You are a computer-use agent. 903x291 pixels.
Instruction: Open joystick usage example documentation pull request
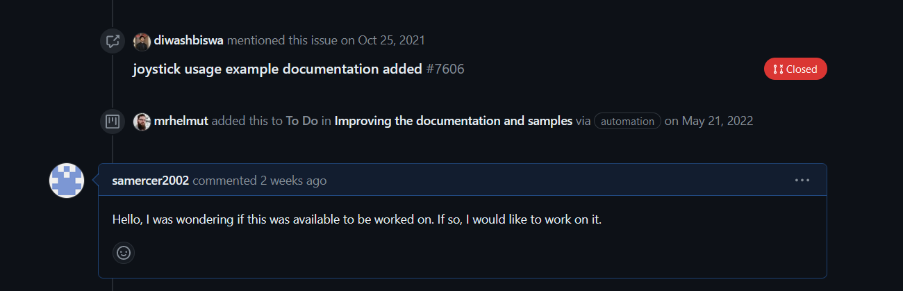(x=277, y=69)
